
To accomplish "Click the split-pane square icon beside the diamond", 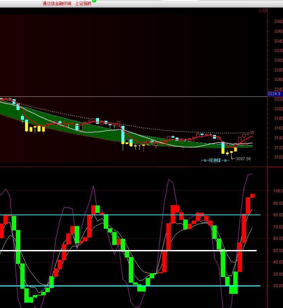I will [x=265, y=10].
